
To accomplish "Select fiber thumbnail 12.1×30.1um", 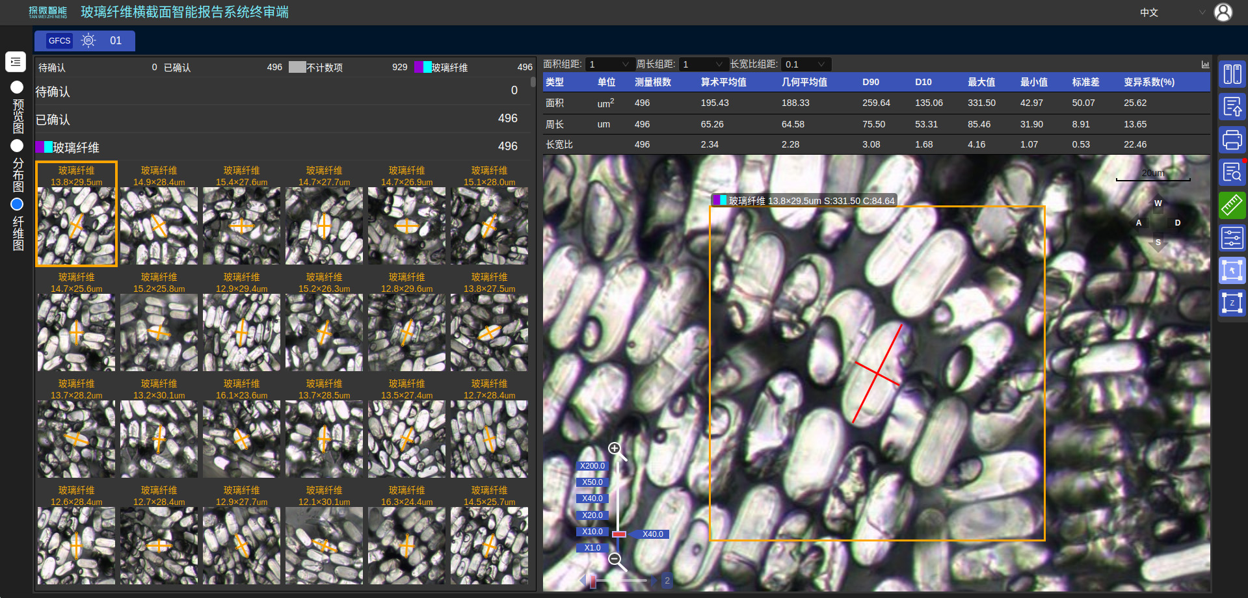I will [x=324, y=534].
